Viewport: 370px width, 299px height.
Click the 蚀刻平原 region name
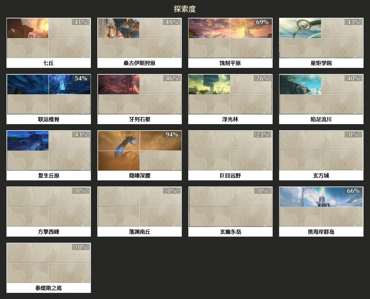coord(230,63)
